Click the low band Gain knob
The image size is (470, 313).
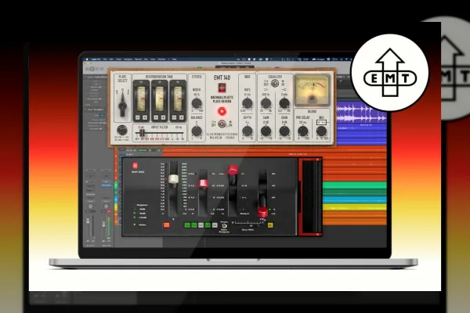(266, 131)
